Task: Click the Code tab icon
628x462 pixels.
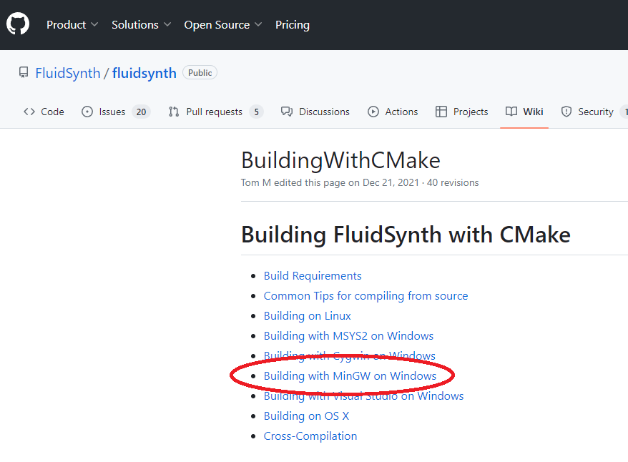Action: 29,112
